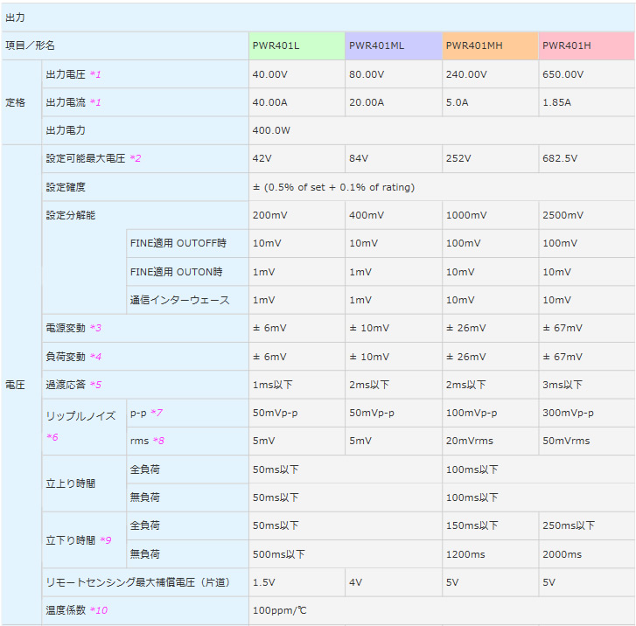The width and height of the screenshot is (636, 626).
Task: Open footnote *7 next to p-p
Action: 157,413
